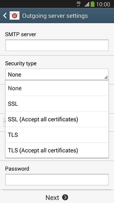The image size is (114, 203).
Task: Collapse the Security type box showing None
Action: pos(57,74)
